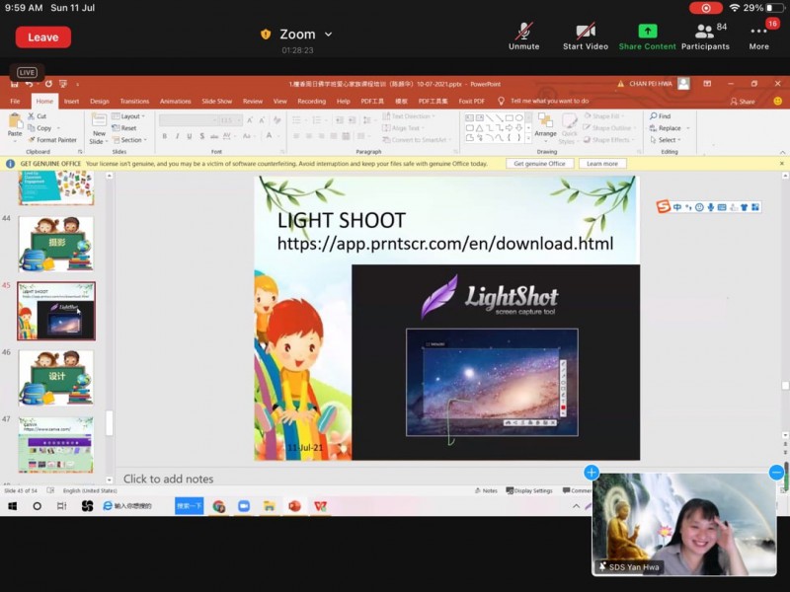Open the More options menu
Screen dimensions: 790x592
(x=758, y=33)
